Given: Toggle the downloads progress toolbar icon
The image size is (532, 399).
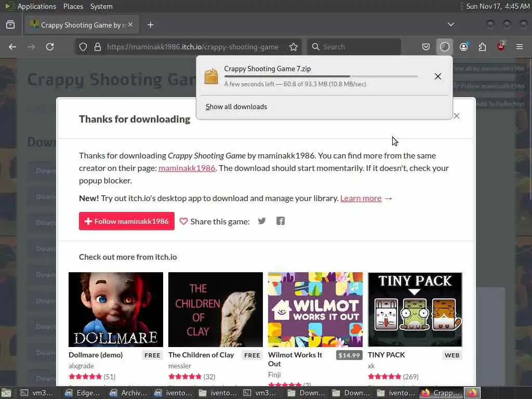Looking at the screenshot, I should (x=445, y=47).
